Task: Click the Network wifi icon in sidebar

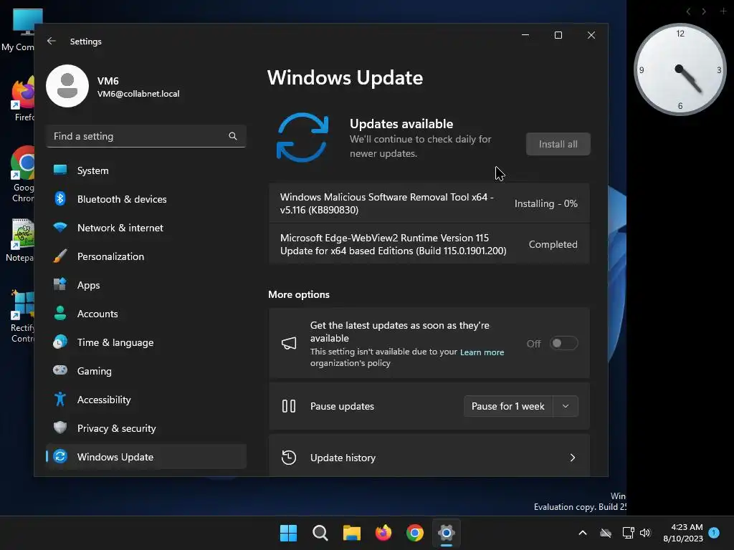Action: pyautogui.click(x=60, y=227)
